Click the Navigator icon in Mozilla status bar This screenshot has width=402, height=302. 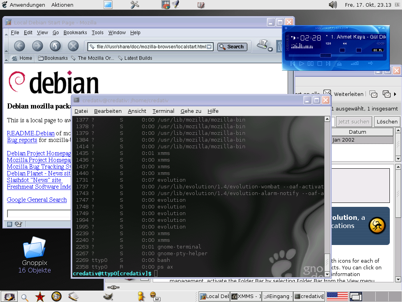9,224
